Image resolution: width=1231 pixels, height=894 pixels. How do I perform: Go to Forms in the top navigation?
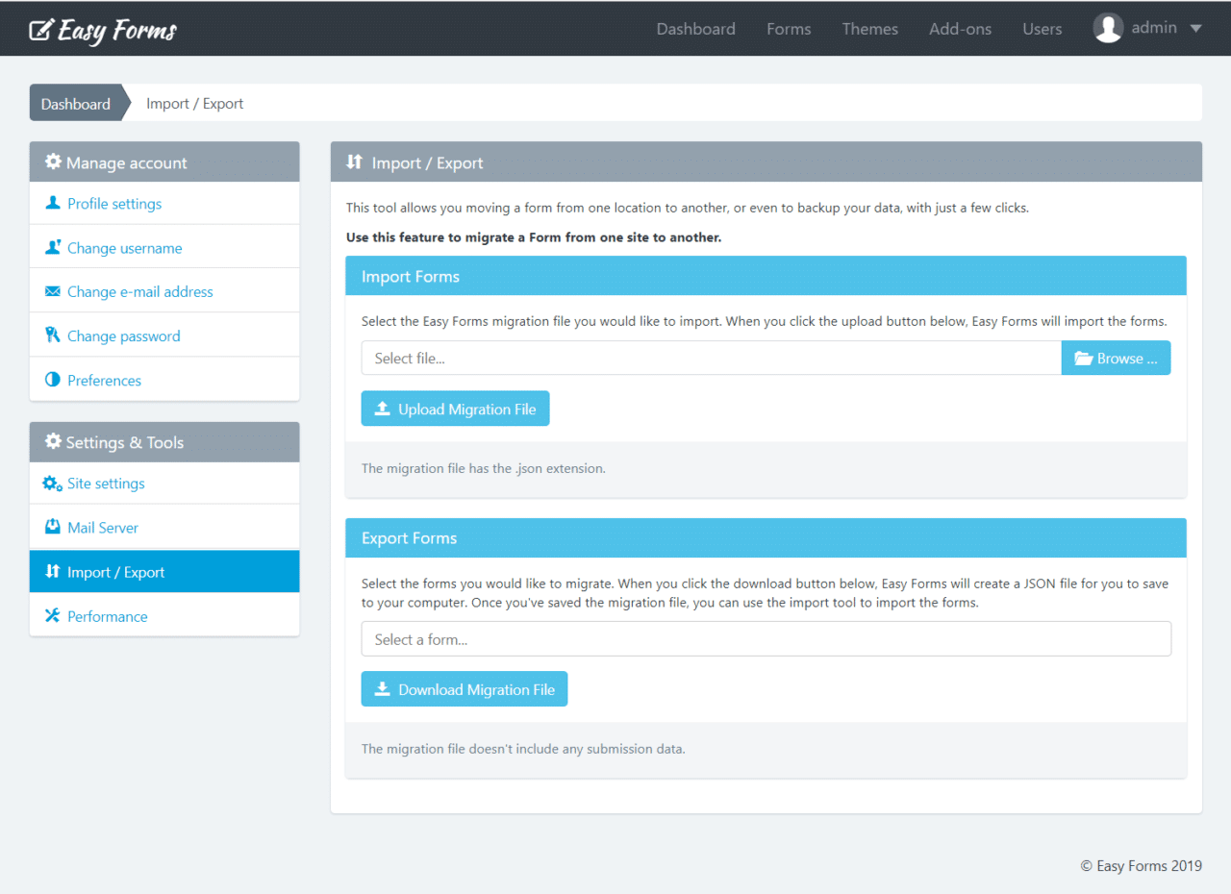pos(789,29)
